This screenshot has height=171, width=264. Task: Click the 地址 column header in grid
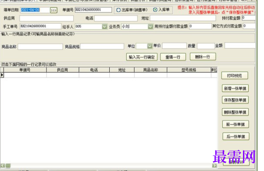click(x=122, y=70)
